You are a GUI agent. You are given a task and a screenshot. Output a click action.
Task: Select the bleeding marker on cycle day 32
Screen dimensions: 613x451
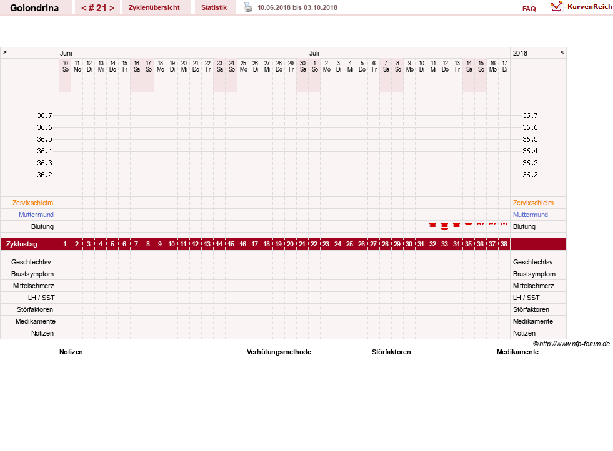tap(433, 225)
